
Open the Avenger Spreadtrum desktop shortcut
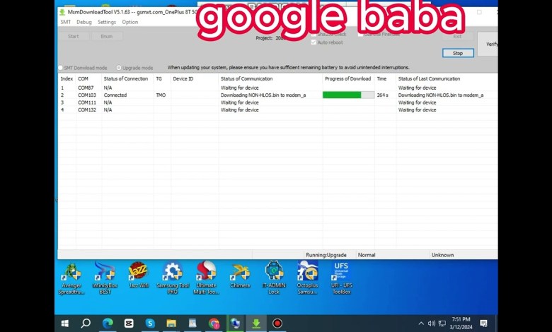pos(71,272)
